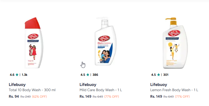Open Total 10 Body Wash - 300 ml title

(x=32, y=90)
